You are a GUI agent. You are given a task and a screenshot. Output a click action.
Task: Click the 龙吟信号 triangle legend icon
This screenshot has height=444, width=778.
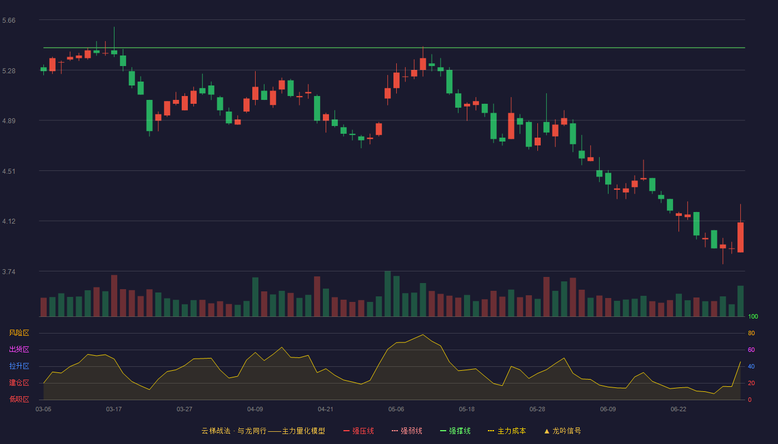547,431
